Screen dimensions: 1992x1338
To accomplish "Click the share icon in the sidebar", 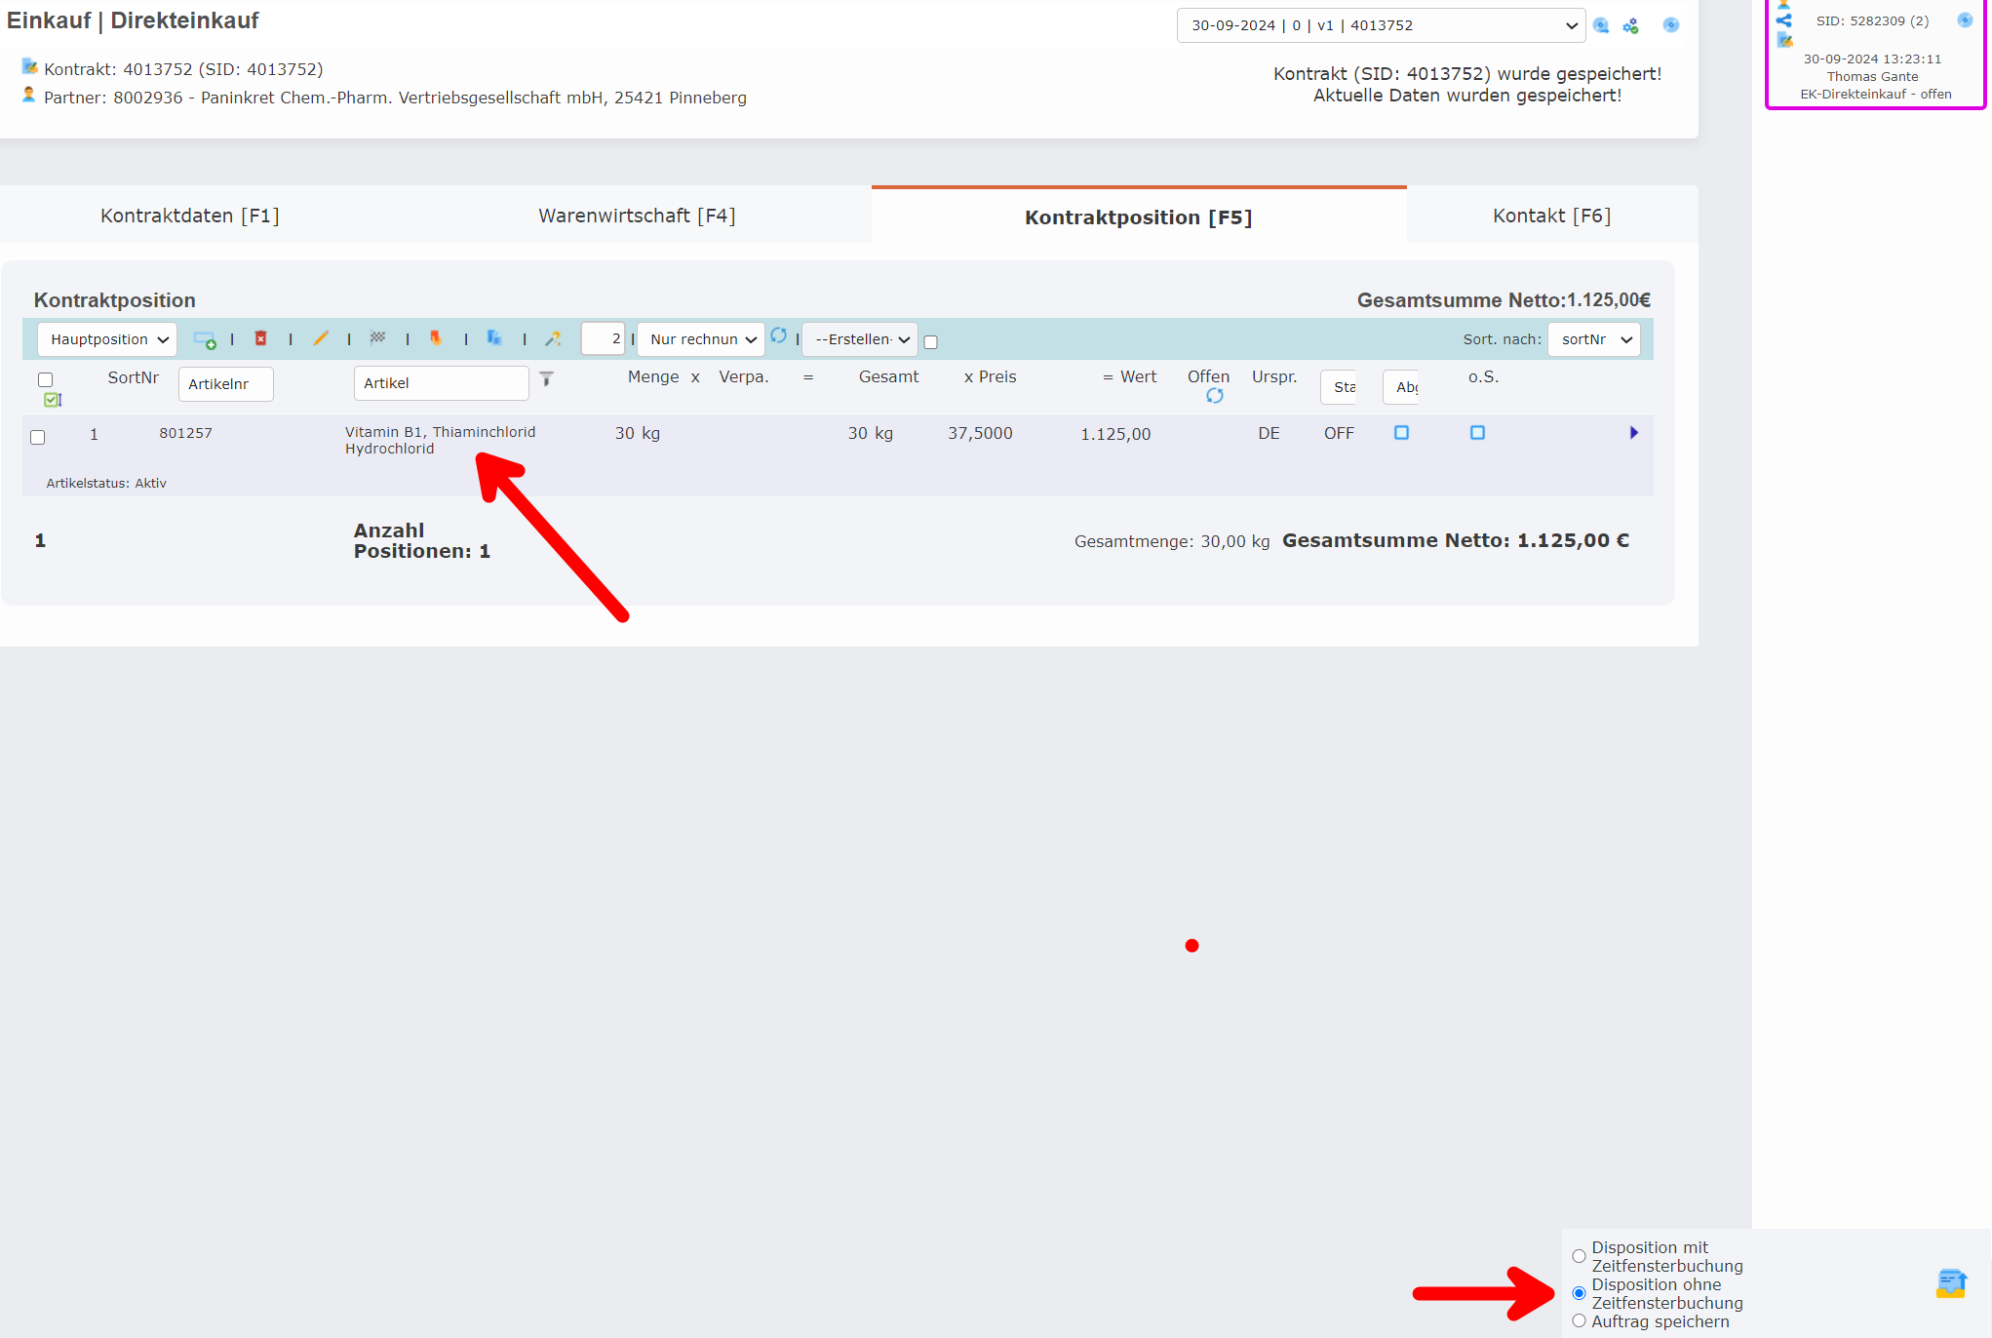I will coord(1784,20).
